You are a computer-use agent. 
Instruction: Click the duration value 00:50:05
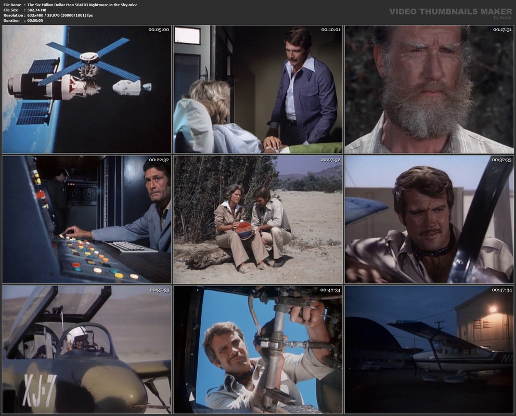point(35,21)
